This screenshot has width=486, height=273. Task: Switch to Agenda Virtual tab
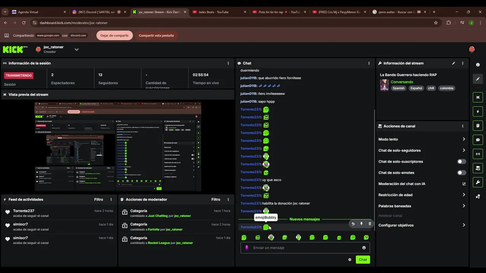coord(39,12)
